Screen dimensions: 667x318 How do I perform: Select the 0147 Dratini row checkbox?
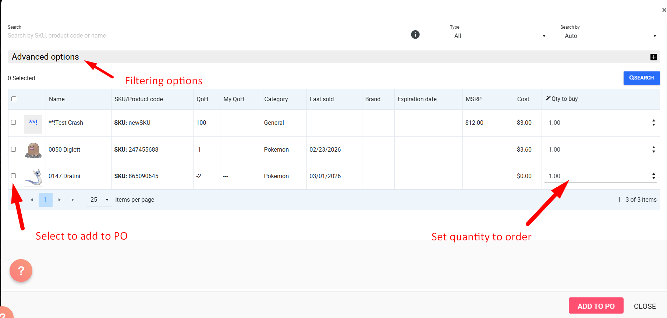click(x=14, y=176)
